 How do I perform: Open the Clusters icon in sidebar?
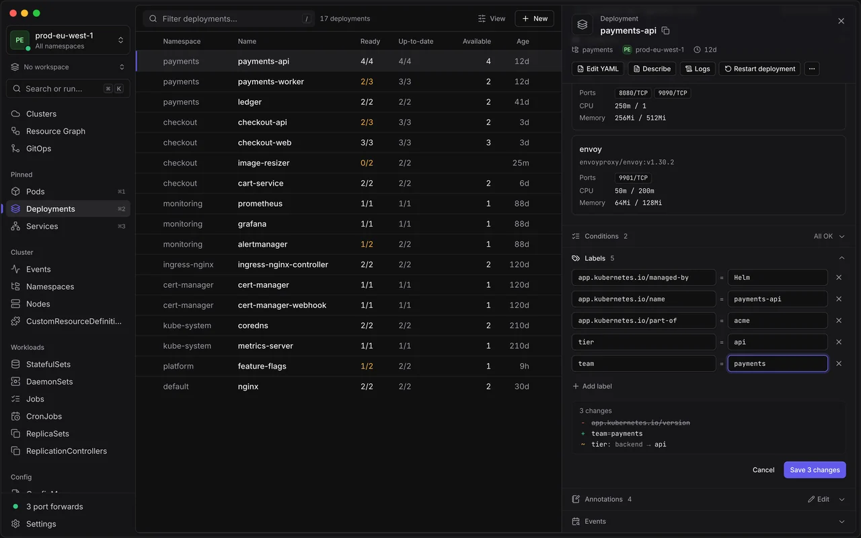tap(16, 114)
